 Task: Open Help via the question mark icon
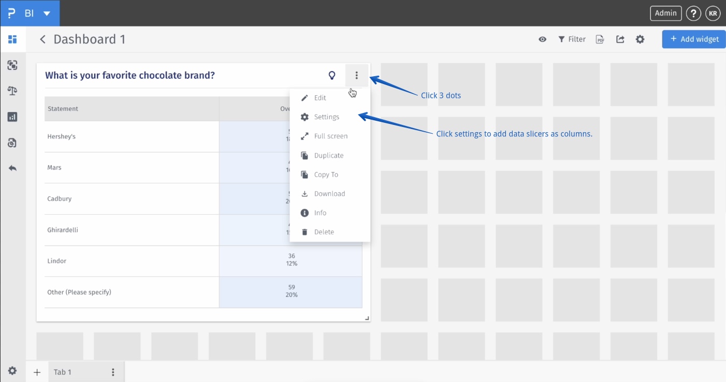[x=693, y=13]
